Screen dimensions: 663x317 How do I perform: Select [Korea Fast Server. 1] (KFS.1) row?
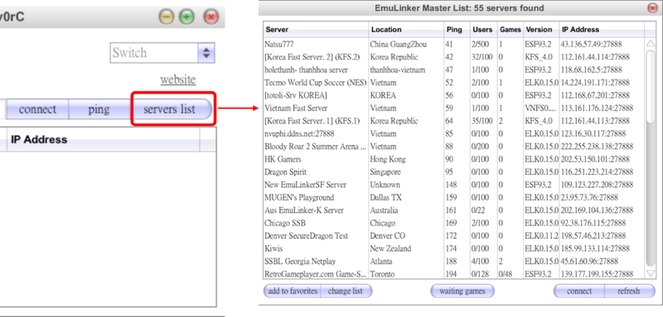[453, 121]
